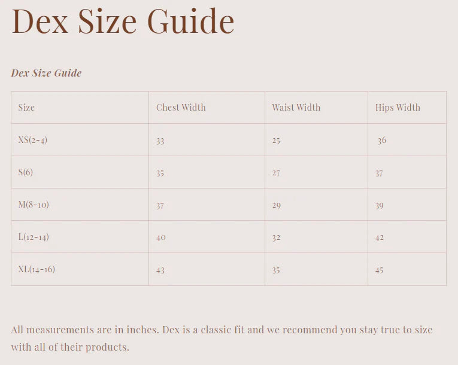Click the L(12-14) size row label
This screenshot has width=458, height=365.
34,237
